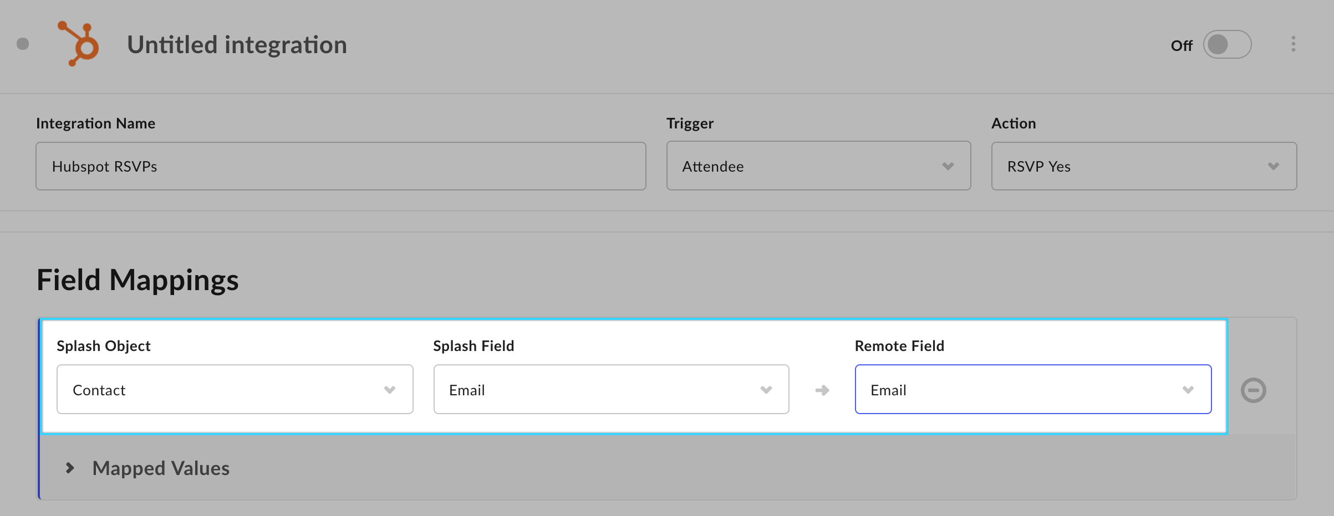This screenshot has height=516, width=1334.
Task: Open the Action dropdown showing RSVP Yes
Action: point(1144,166)
